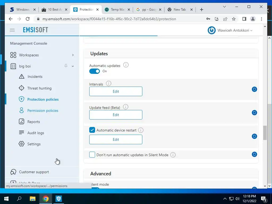Expand the Workspaces chevron
This screenshot has height=204, width=272.
pyautogui.click(x=73, y=55)
